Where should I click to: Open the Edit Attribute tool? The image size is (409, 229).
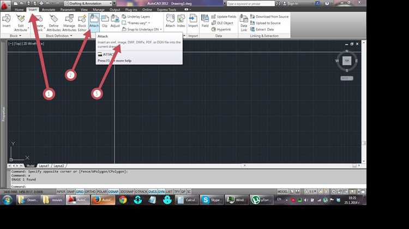point(21,23)
